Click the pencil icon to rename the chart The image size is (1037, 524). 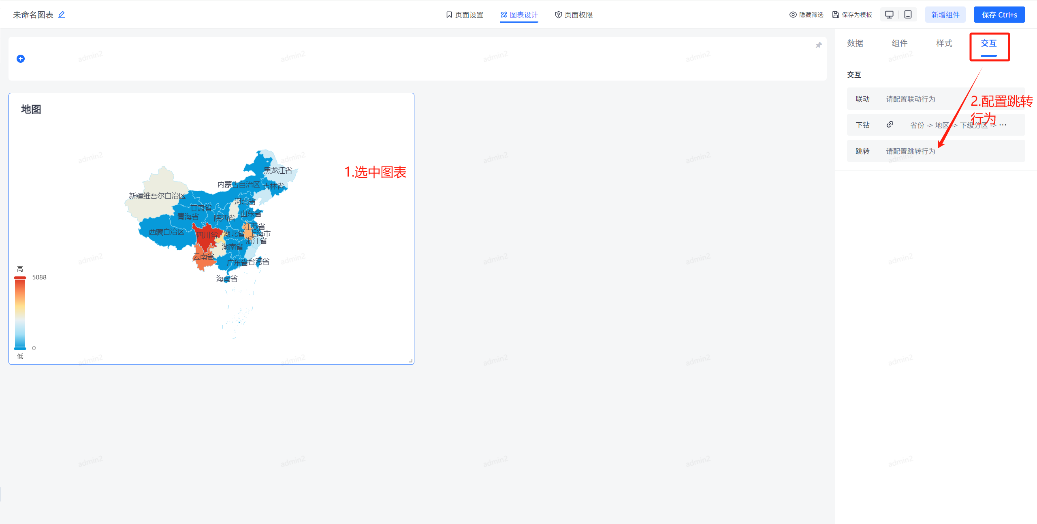coord(62,15)
